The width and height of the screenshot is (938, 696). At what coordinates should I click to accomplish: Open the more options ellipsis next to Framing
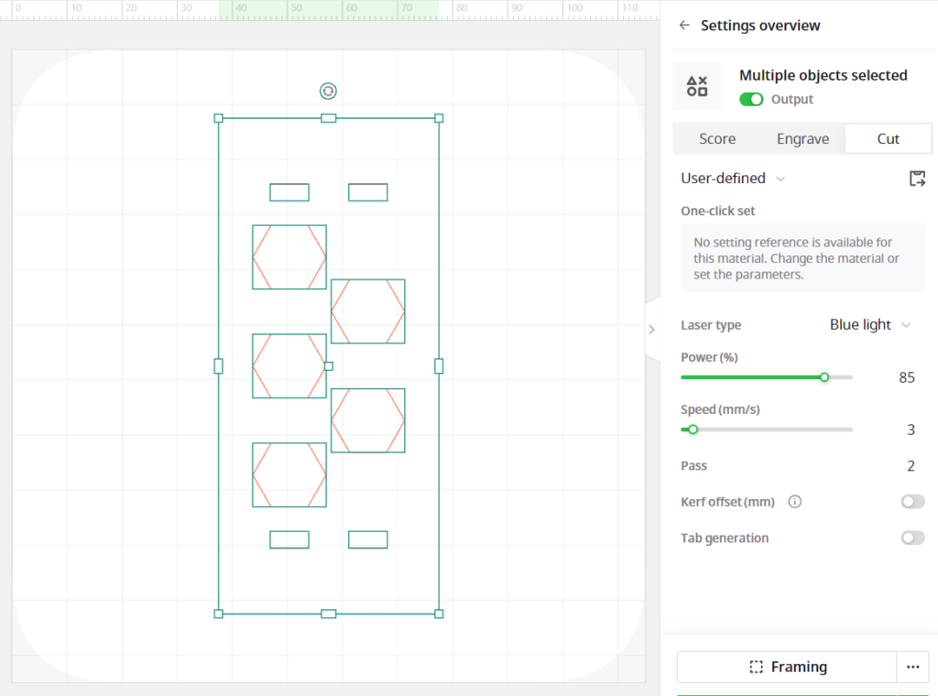[913, 667]
